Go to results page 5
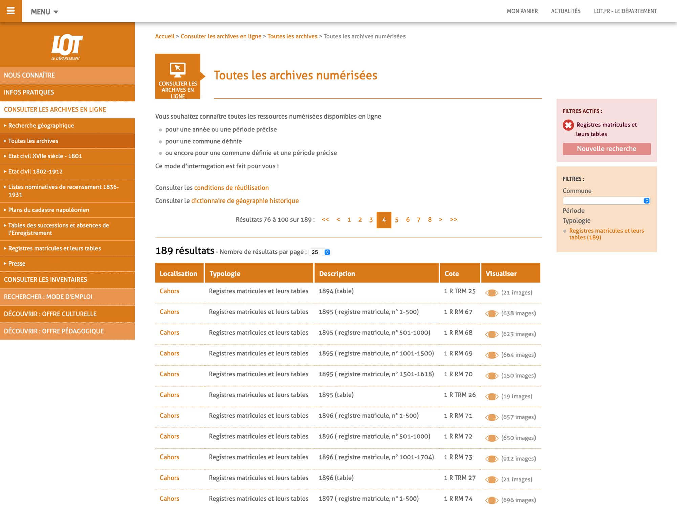The image size is (677, 508). [396, 220]
